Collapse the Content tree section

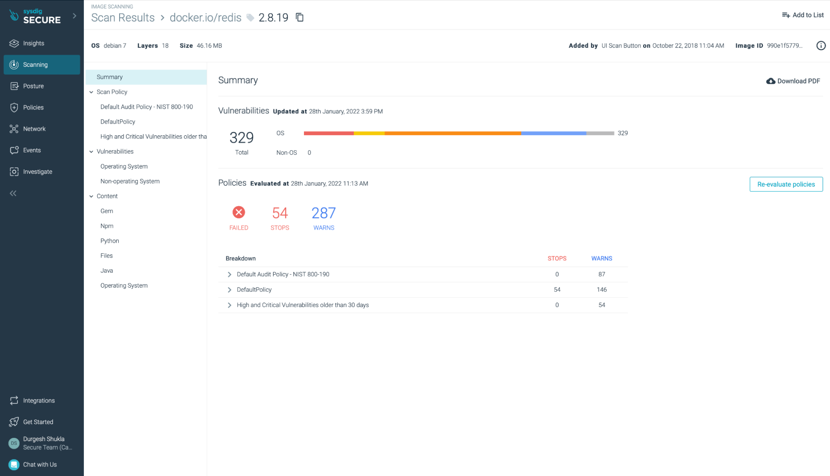point(91,196)
